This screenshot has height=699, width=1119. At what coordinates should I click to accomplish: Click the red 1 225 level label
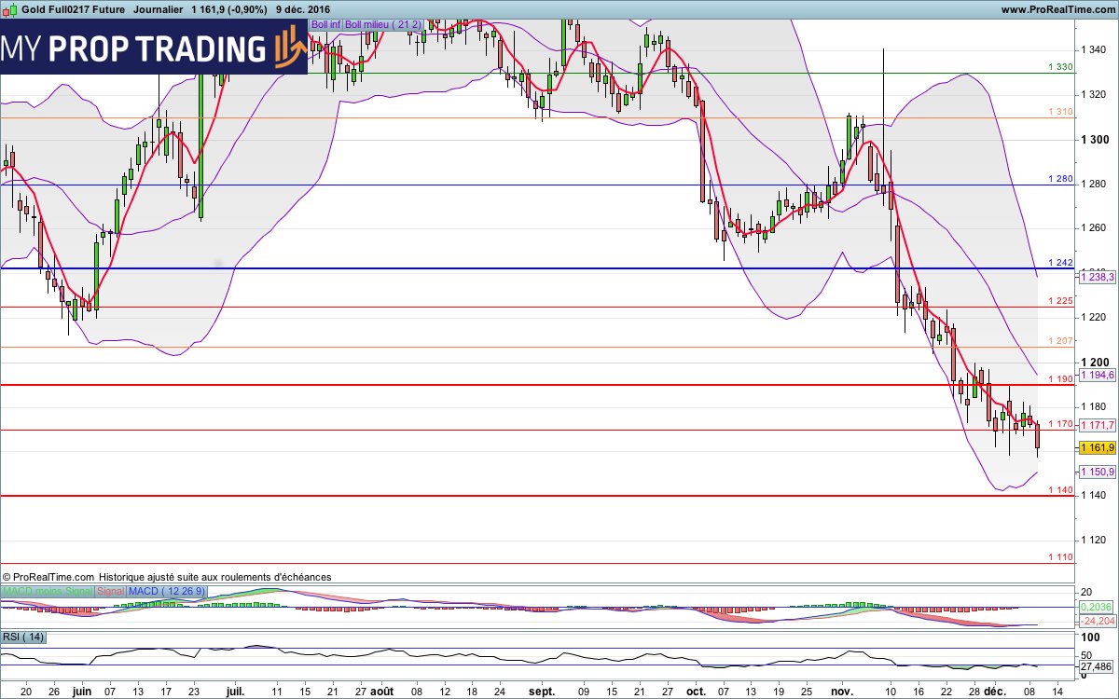[1060, 301]
